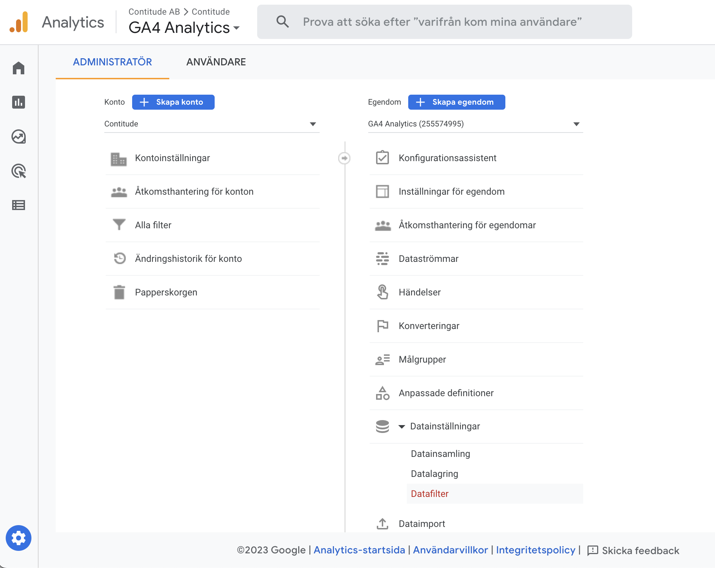Click the Skapa egendom button
Screen dimensions: 715x568
tap(456, 102)
